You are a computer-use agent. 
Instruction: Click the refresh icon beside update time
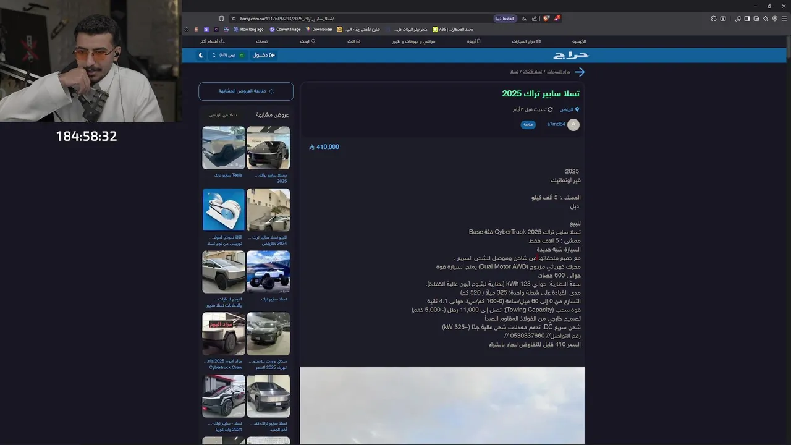[x=550, y=109]
